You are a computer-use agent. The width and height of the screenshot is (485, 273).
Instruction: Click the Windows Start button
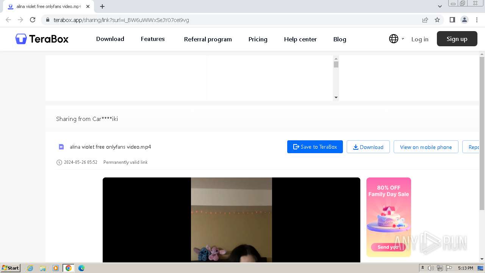click(11, 268)
